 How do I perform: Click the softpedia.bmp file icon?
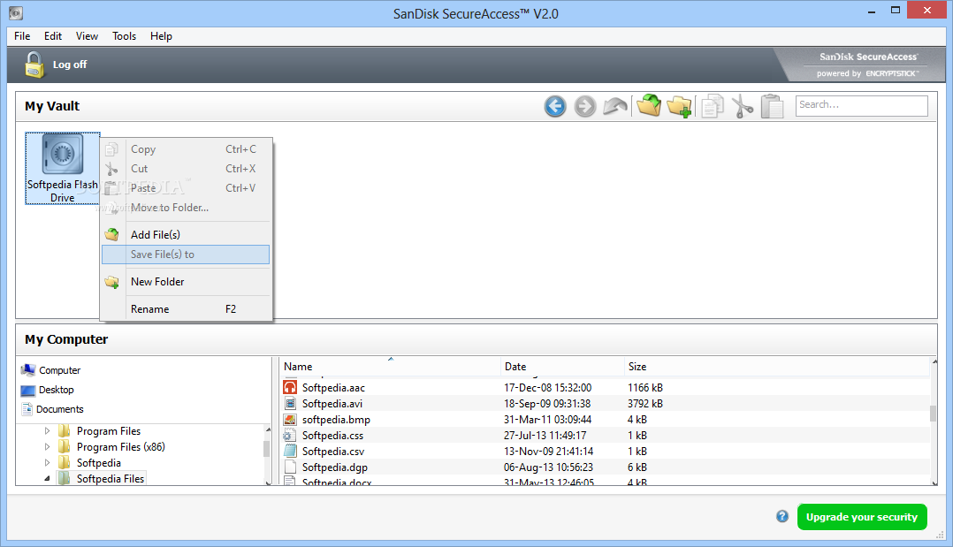coord(291,420)
